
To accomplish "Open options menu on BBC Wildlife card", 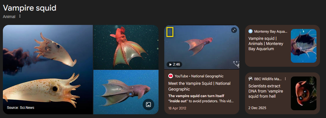I will pos(285,79).
